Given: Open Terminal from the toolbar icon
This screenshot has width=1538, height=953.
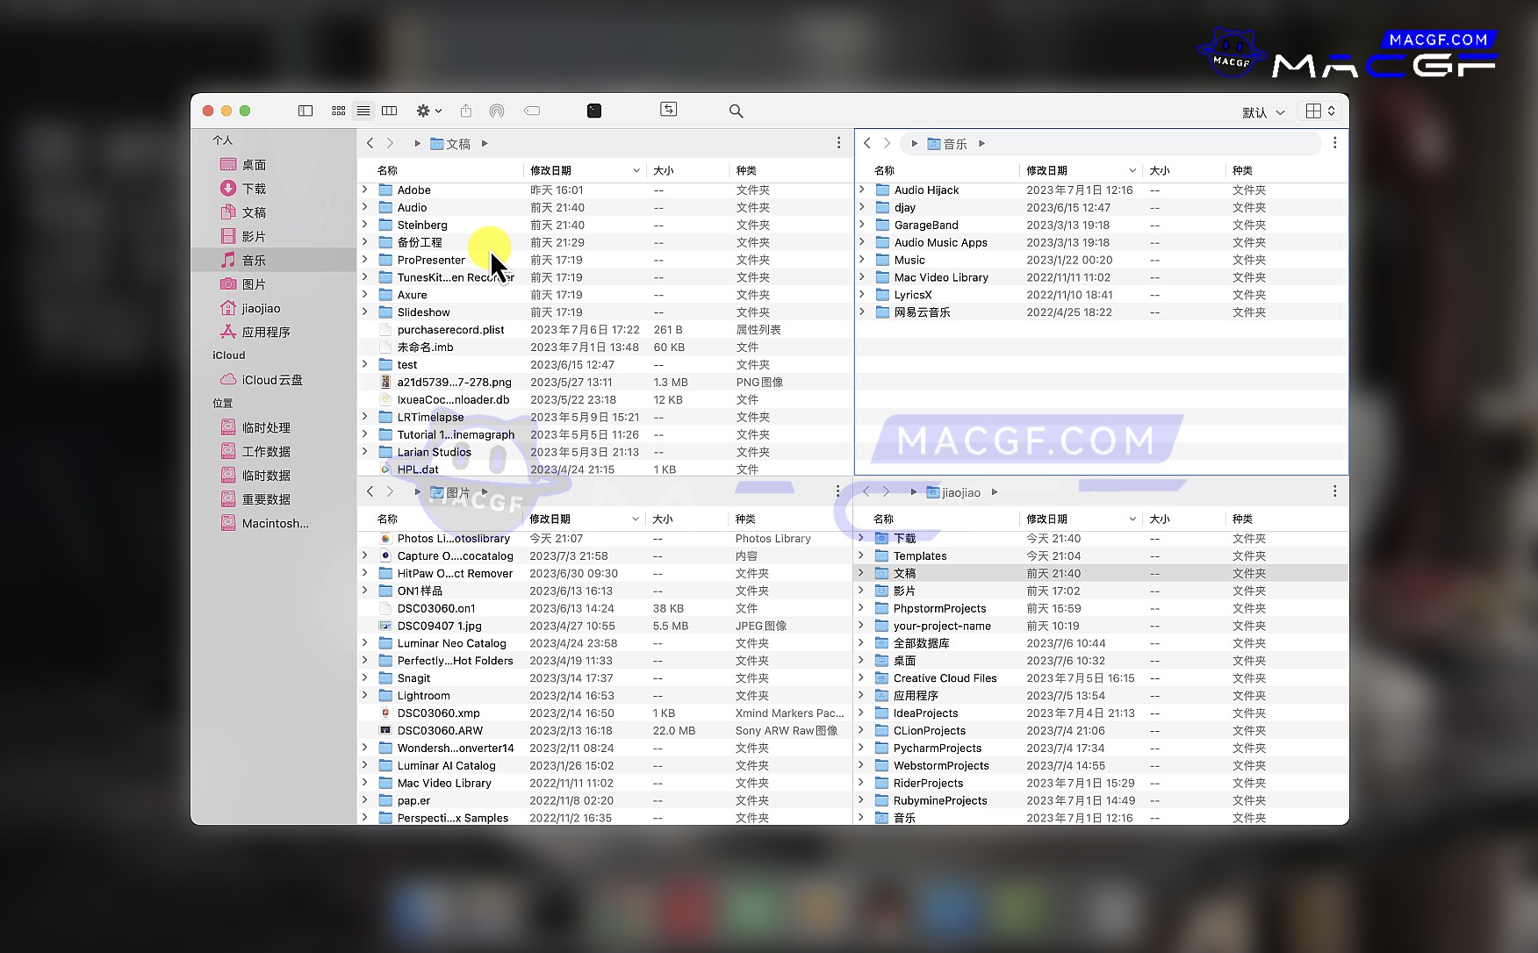Looking at the screenshot, I should [x=594, y=111].
